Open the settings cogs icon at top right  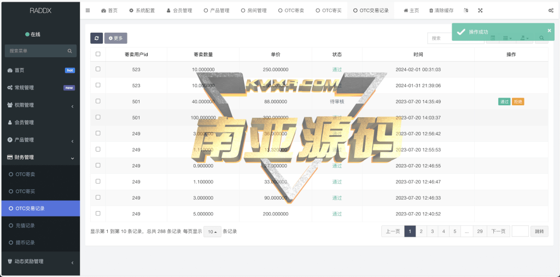[551, 10]
